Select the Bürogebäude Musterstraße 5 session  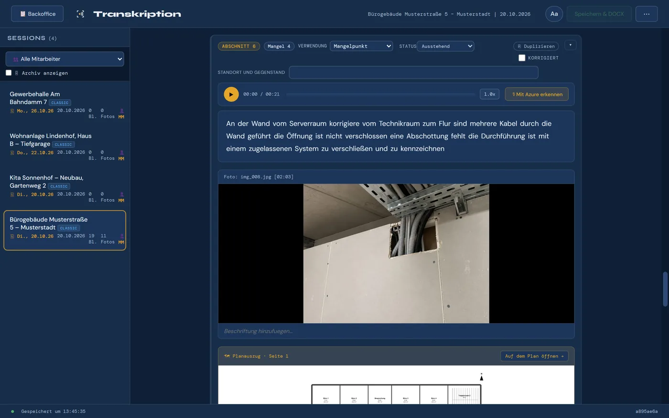coord(65,230)
